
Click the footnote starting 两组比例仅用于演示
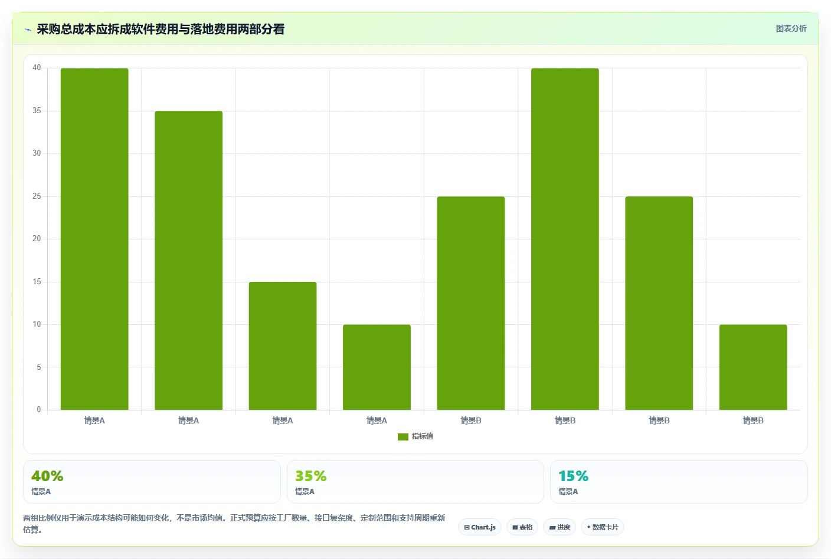coord(234,524)
